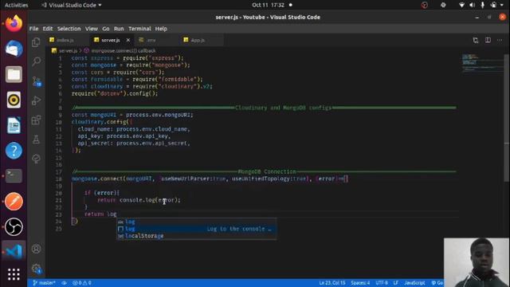Click the compare changes editor icon
The height and width of the screenshot is (287, 510).
(476, 41)
